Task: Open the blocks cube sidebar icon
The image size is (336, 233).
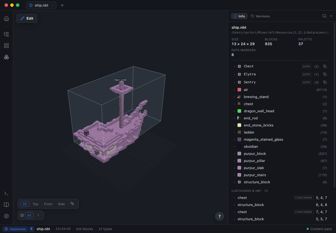Action: [x=7, y=57]
